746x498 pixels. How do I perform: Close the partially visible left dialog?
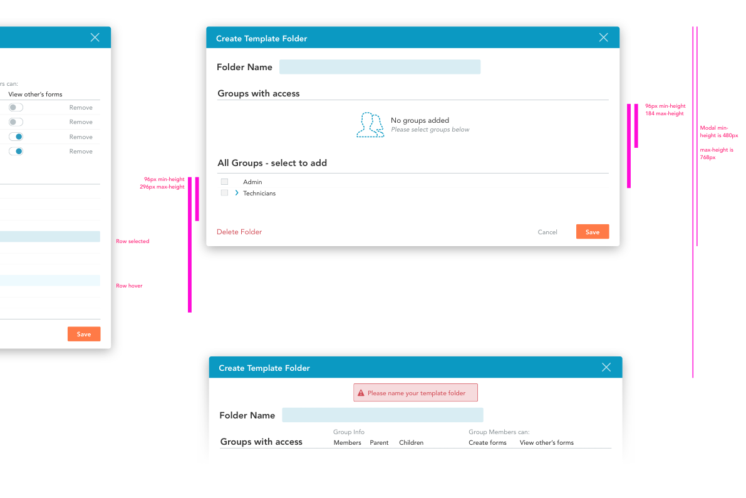pos(95,38)
